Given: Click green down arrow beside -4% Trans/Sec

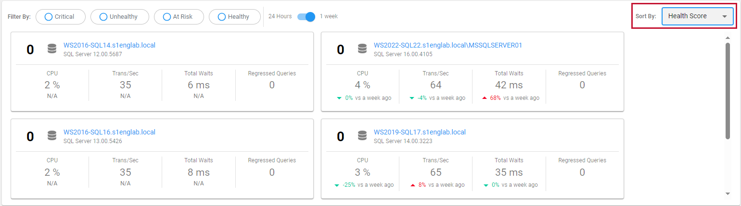Looking at the screenshot, I should pyautogui.click(x=411, y=98).
